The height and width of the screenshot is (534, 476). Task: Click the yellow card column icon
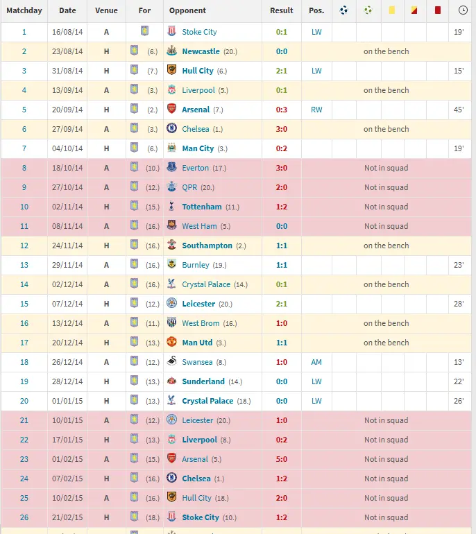pos(391,10)
